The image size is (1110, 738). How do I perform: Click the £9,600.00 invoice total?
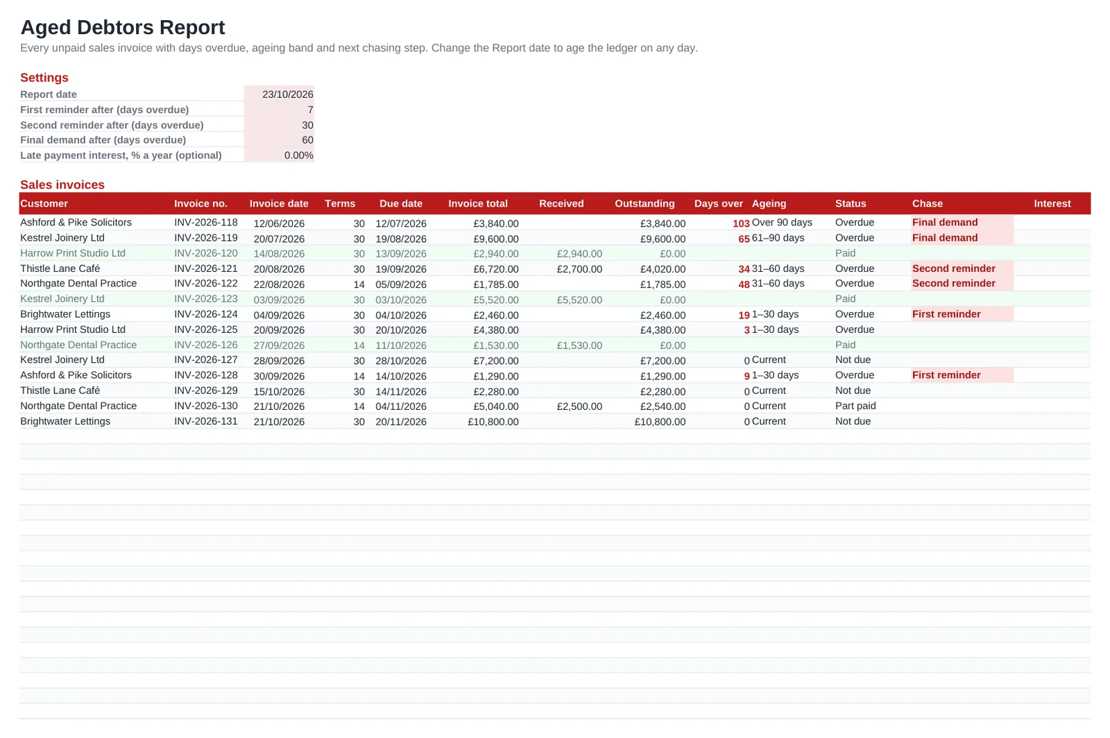(496, 239)
